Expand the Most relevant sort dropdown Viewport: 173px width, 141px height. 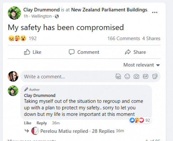[x=142, y=65]
